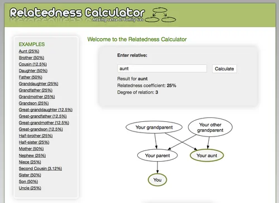This screenshot has width=279, height=203.
Task: Open the Granddaughter (25%) example
Action: [39, 84]
